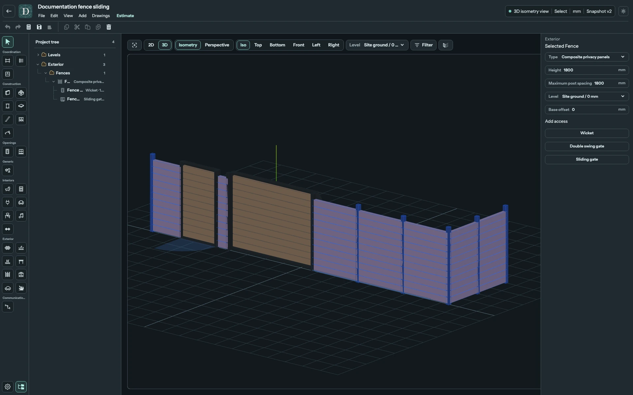Viewport: 633px width, 395px height.
Task: Cut selection with the scissors icon
Action: (x=77, y=27)
